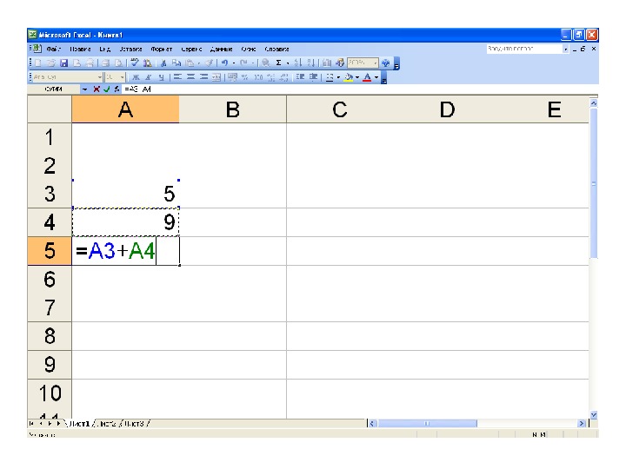
Task: Open the Формат menu
Action: coord(162,50)
